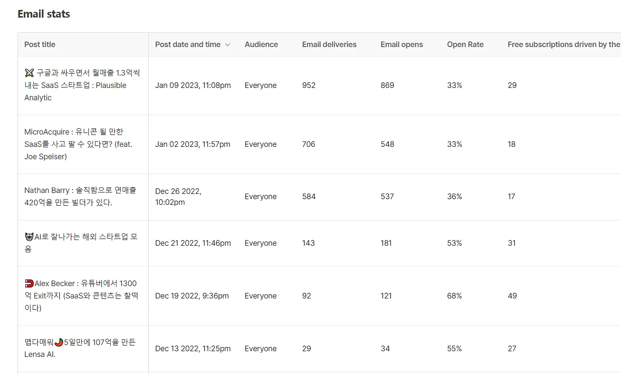Click the magnet emoji before Alex Becker
Viewport: 621px width, 374px height.
click(x=29, y=283)
